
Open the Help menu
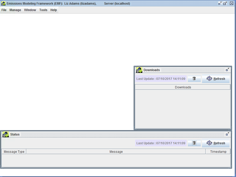coord(54,10)
